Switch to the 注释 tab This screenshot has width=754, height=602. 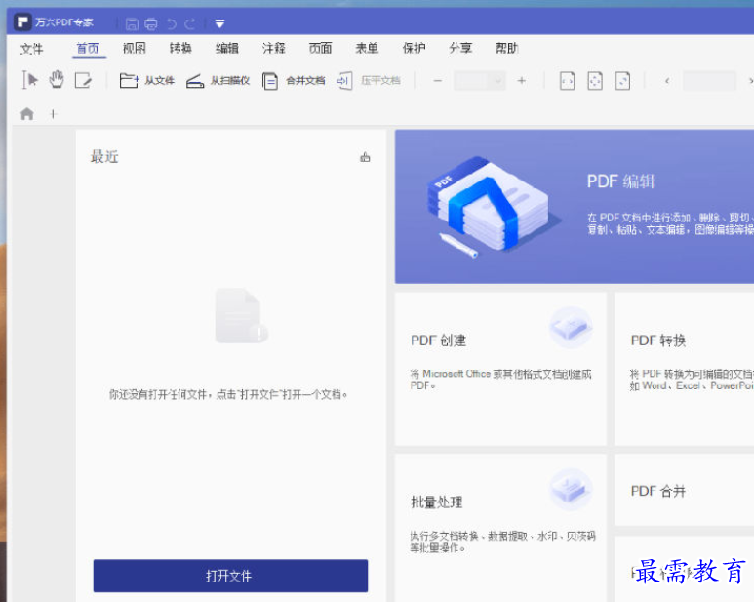tap(274, 48)
